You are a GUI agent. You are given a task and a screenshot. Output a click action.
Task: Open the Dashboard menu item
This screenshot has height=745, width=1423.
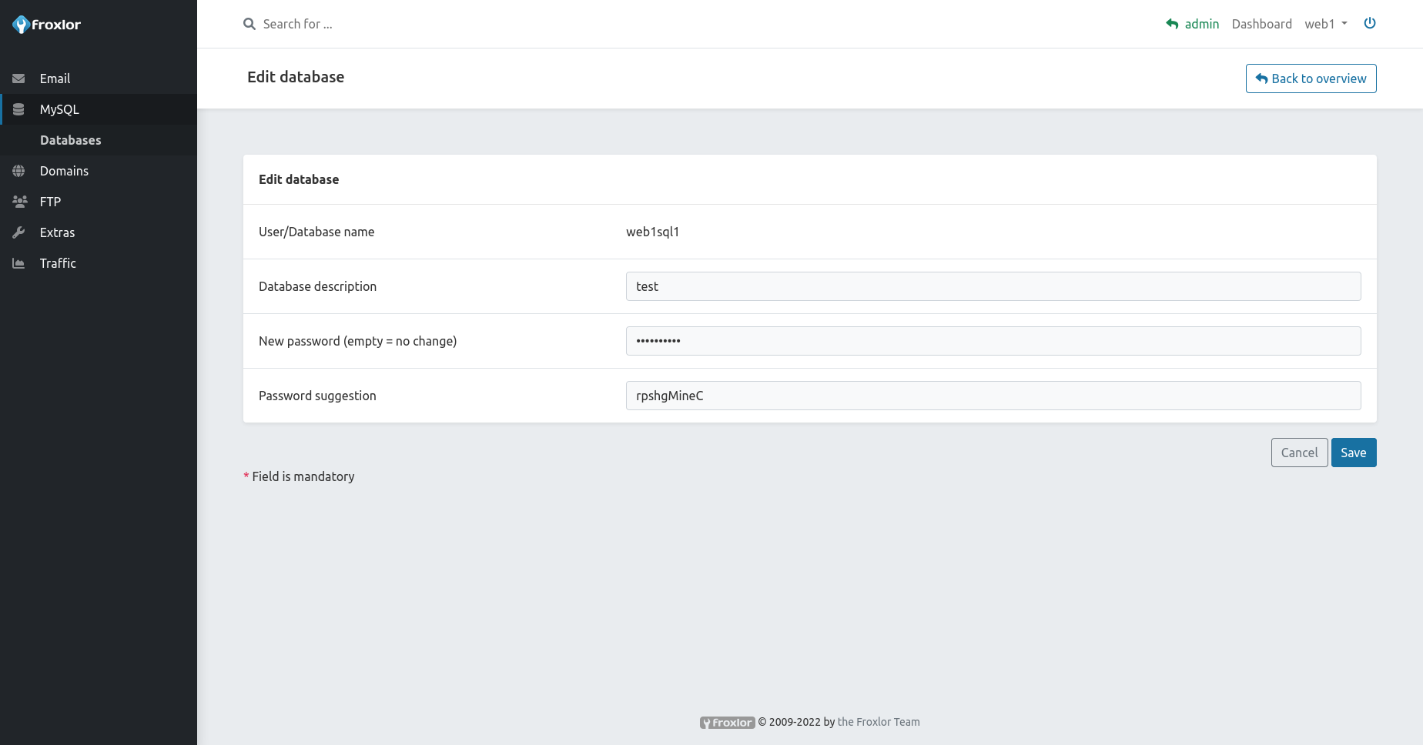[1261, 24]
